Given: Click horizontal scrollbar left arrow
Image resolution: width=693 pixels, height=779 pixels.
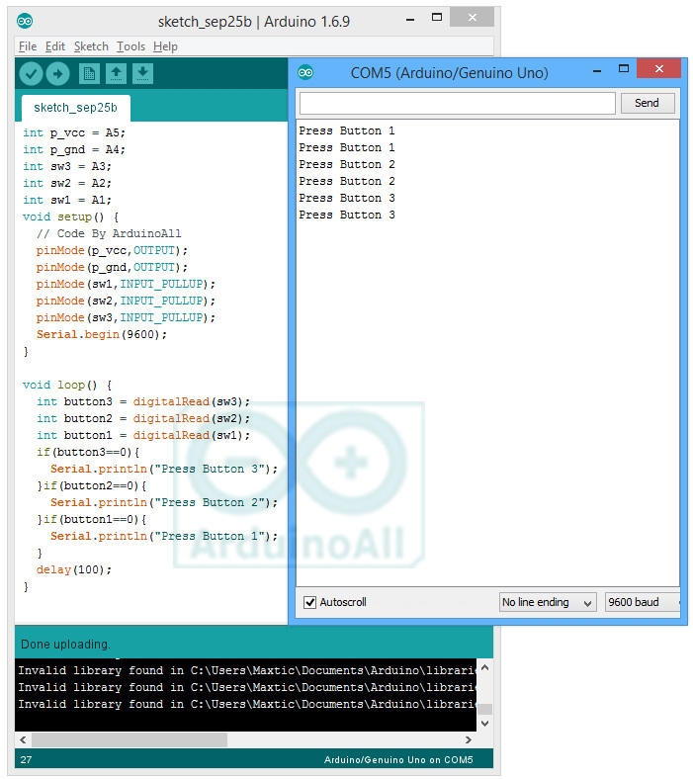Looking at the screenshot, I should tap(23, 739).
